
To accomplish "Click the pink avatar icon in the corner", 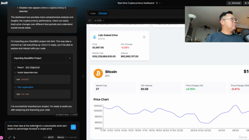I will click(2, 138).
